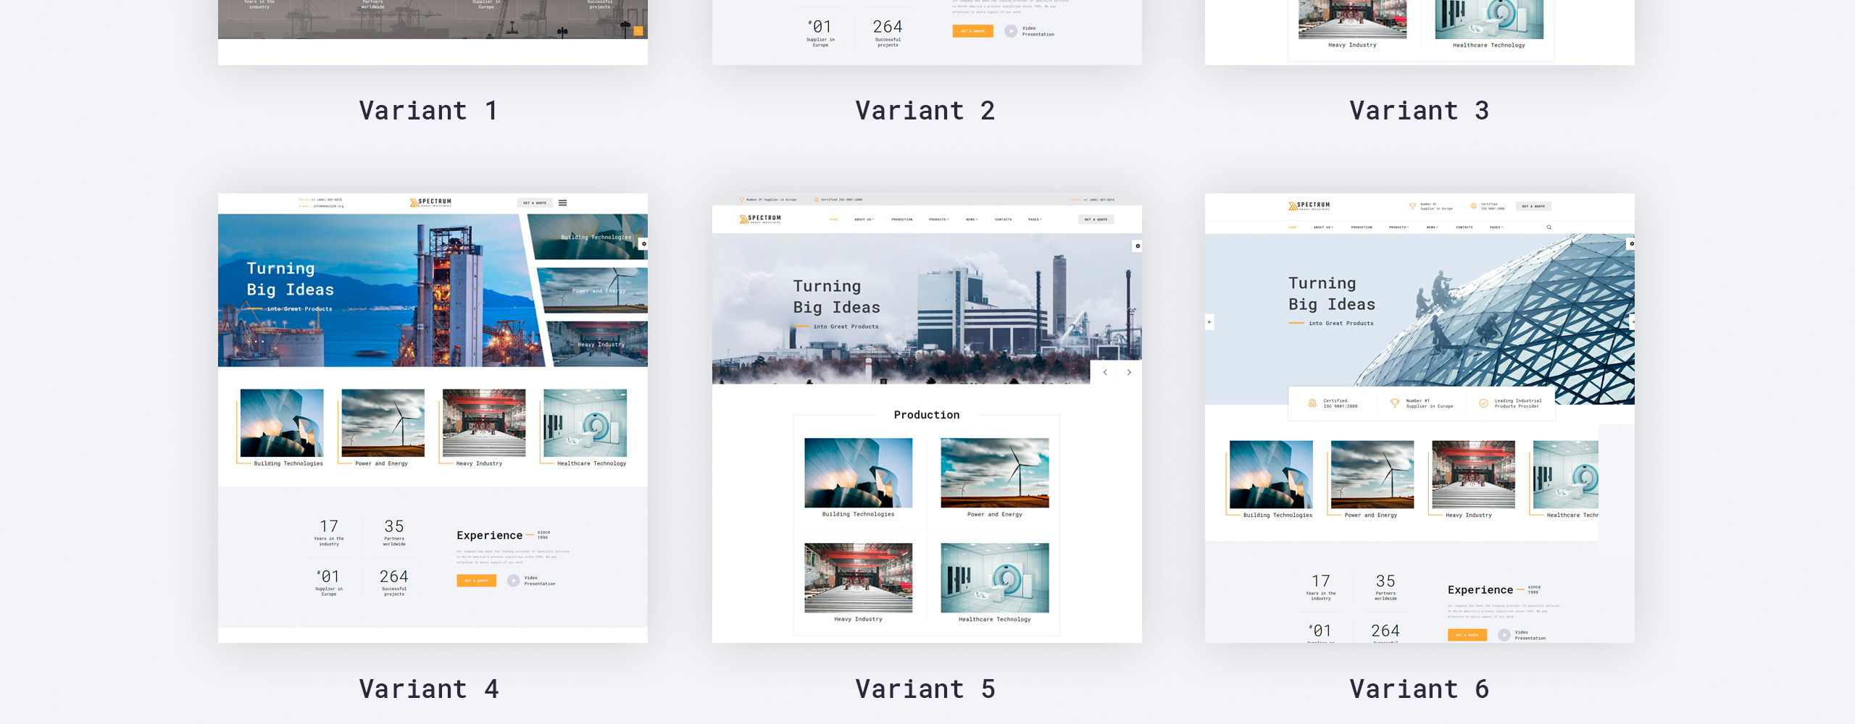
Task: Click orange Get a Quote button in Variant 2
Action: (x=972, y=31)
